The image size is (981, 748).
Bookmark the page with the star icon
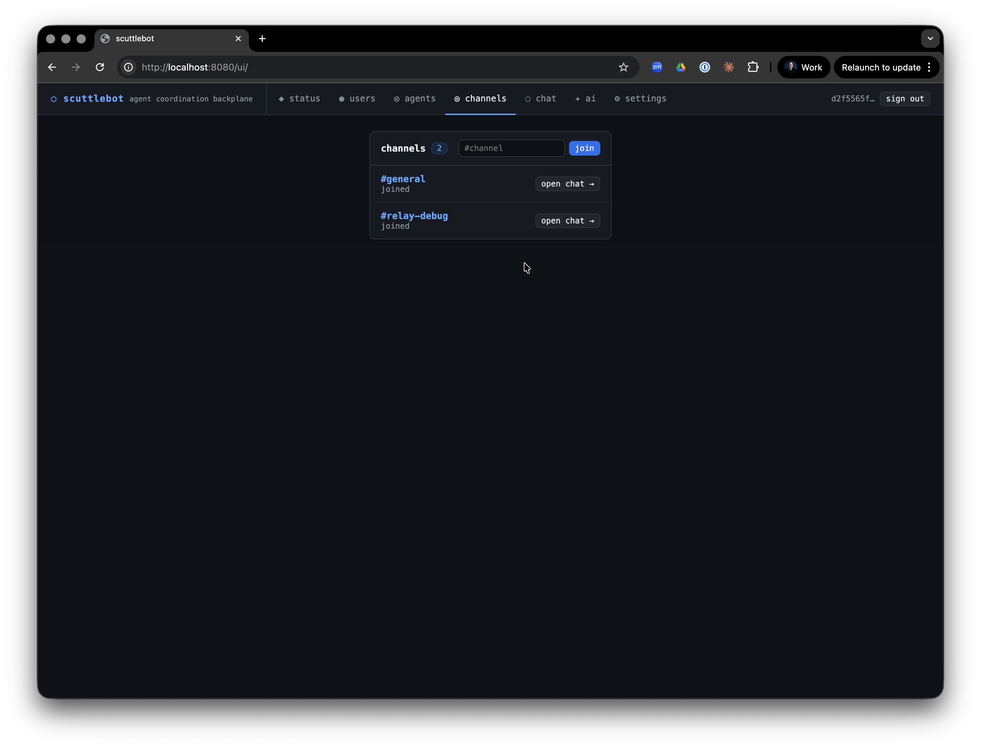[x=623, y=67]
